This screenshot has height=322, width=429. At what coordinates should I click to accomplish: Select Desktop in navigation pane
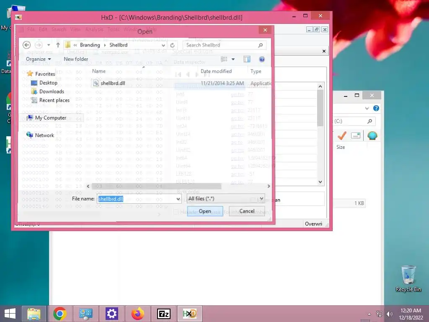pyautogui.click(x=48, y=83)
